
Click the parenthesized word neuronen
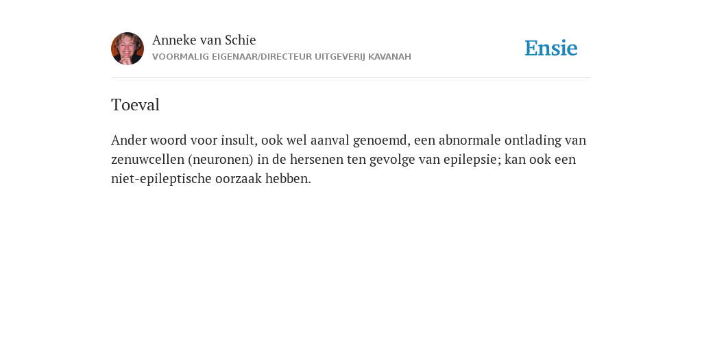click(221, 160)
